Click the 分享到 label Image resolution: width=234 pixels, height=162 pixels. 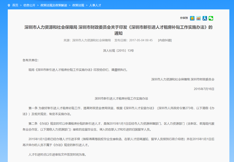184,18
